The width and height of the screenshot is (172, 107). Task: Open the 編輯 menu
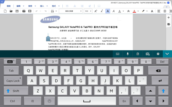pos(19,6)
